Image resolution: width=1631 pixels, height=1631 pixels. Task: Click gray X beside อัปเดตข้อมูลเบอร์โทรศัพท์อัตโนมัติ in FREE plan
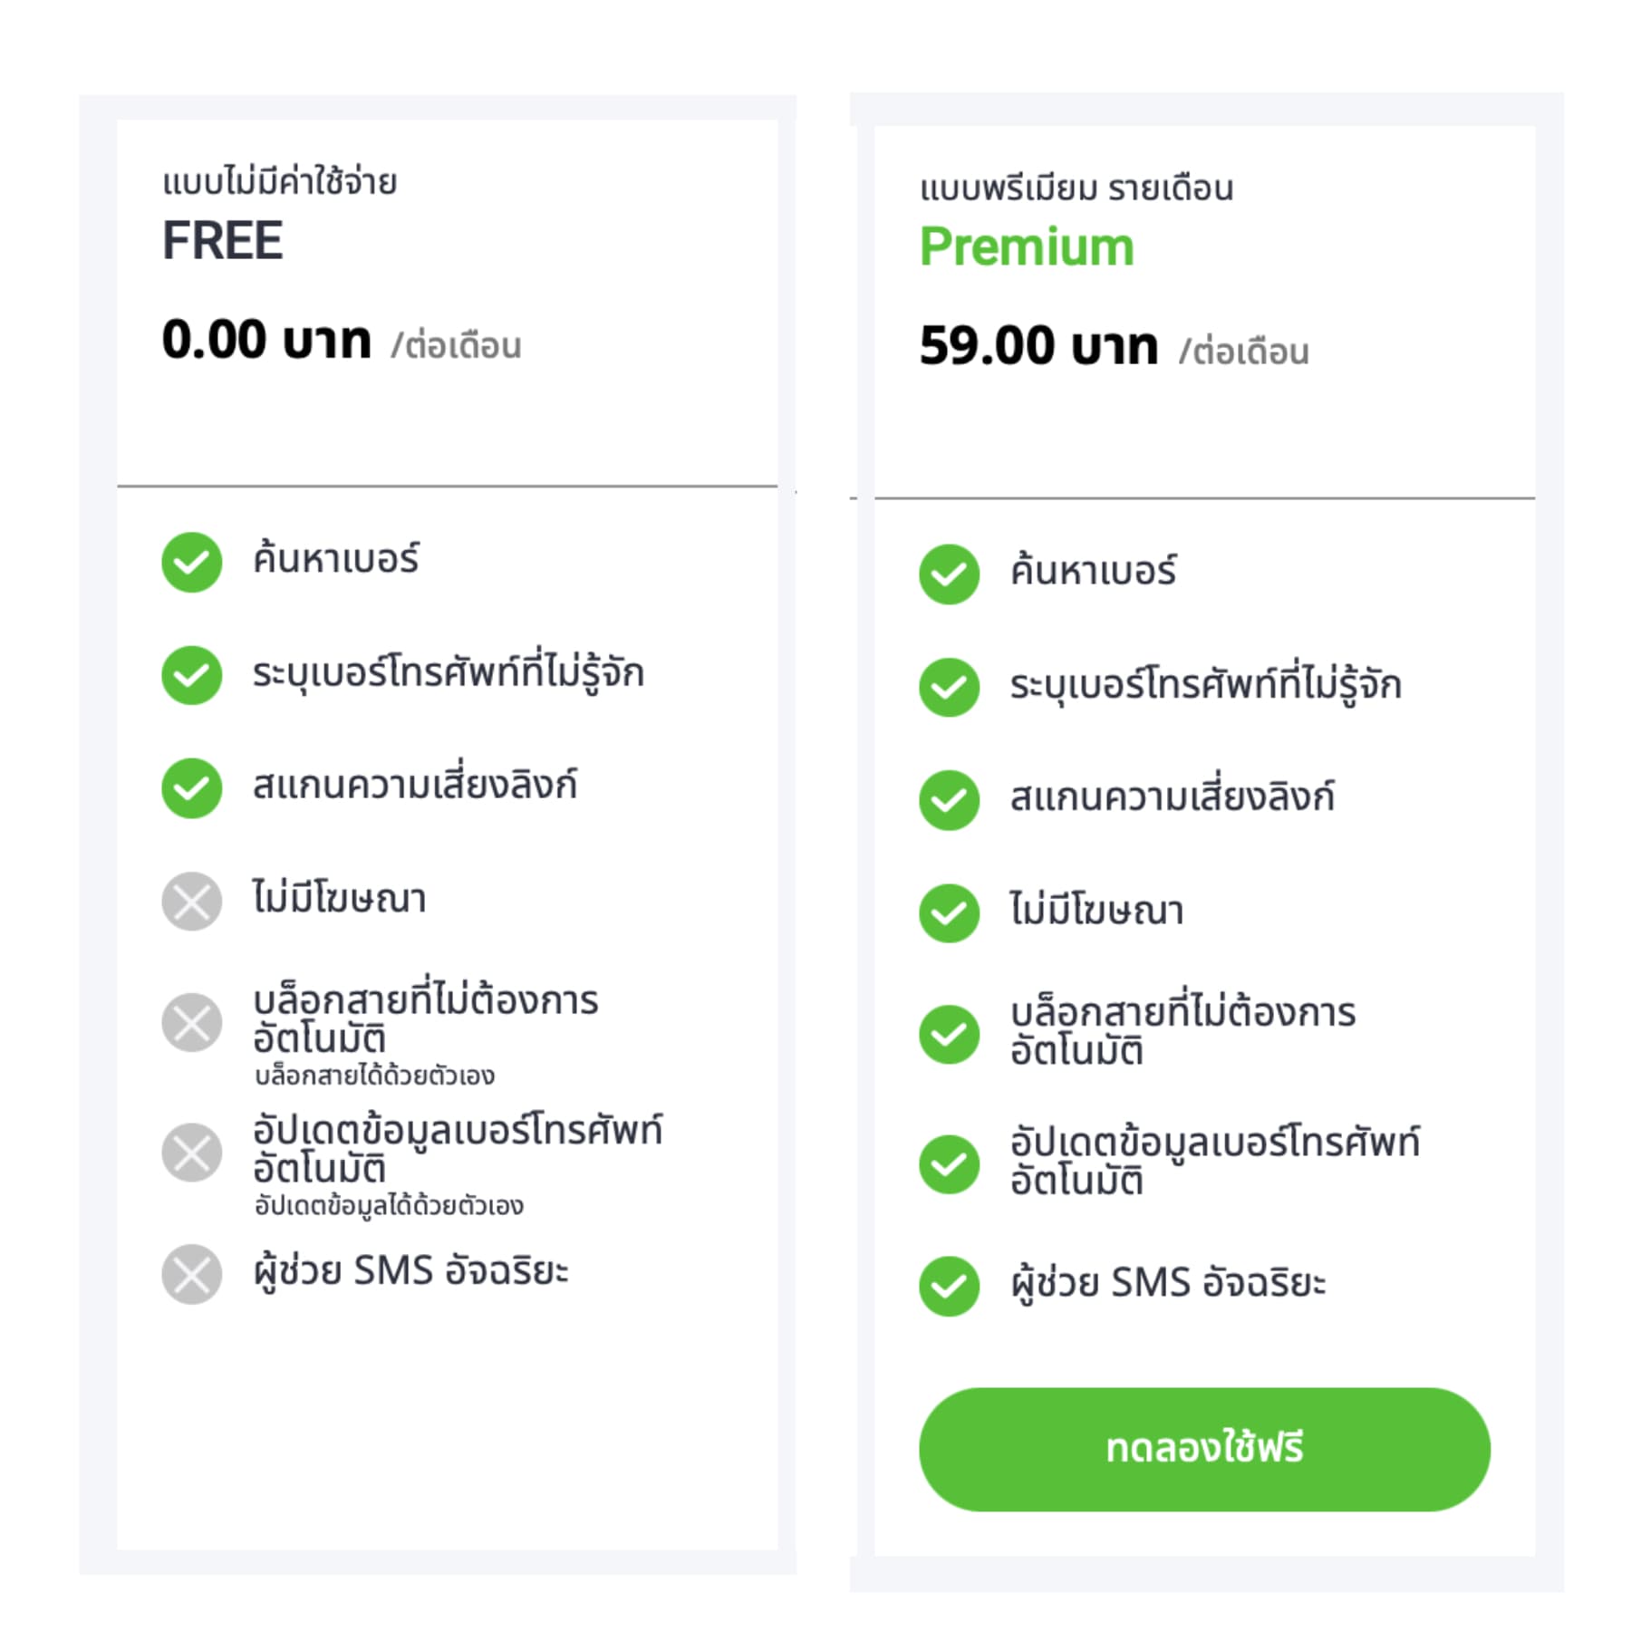click(x=191, y=1153)
